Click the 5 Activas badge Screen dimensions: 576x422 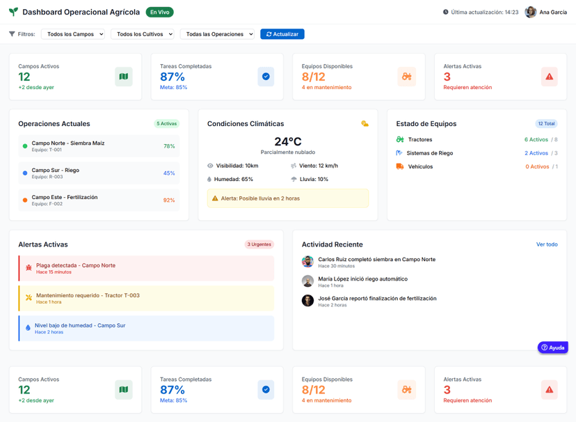(x=167, y=123)
